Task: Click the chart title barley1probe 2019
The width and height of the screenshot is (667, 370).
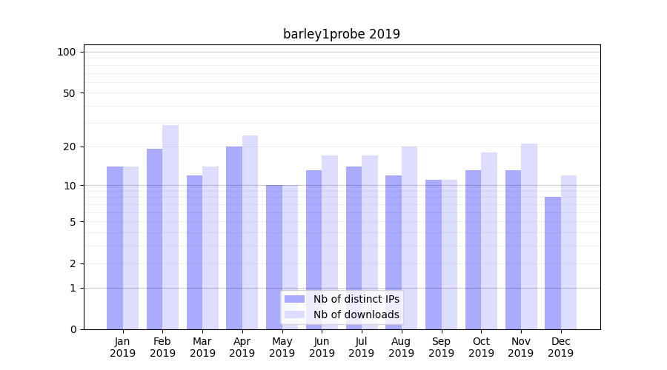Action: point(342,34)
